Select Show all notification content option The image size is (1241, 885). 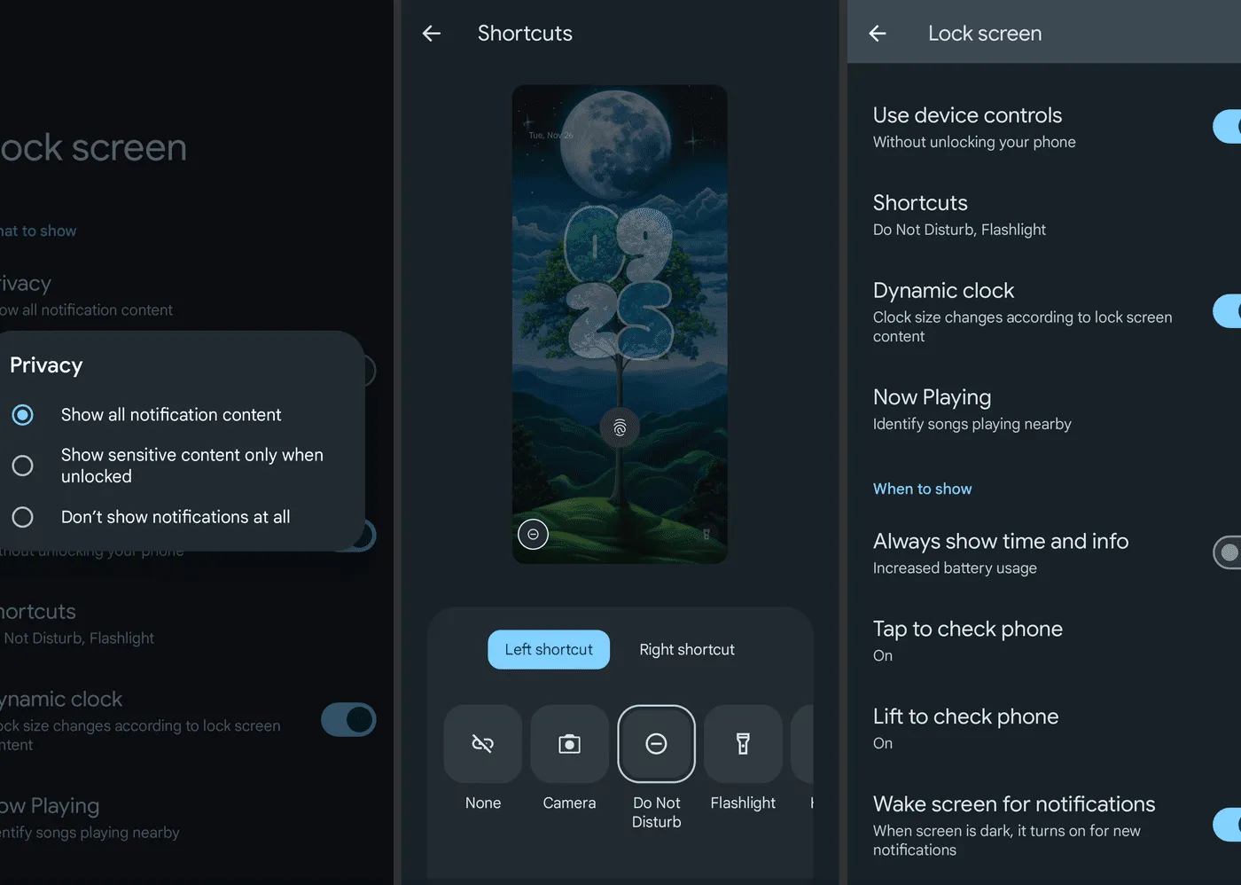tap(23, 415)
